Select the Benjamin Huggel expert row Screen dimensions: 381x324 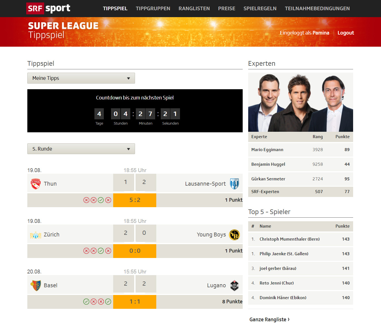click(301, 164)
